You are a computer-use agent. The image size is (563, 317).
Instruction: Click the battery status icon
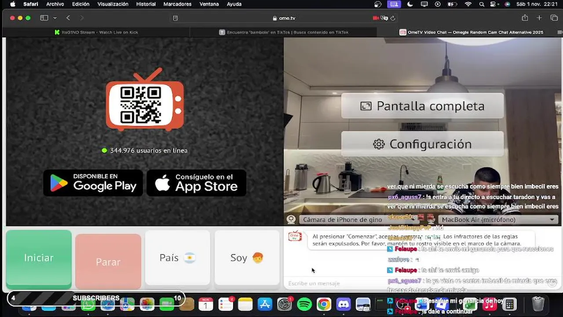click(x=452, y=4)
